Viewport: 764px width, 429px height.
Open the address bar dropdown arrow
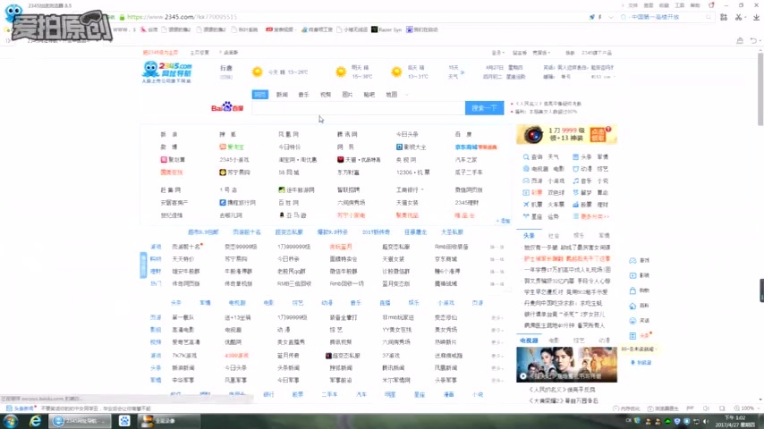pyautogui.click(x=610, y=17)
